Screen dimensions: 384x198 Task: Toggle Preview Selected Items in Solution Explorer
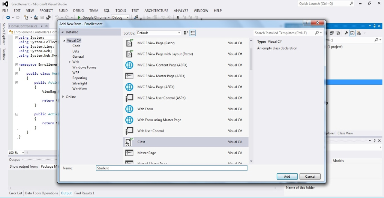coord(353,33)
